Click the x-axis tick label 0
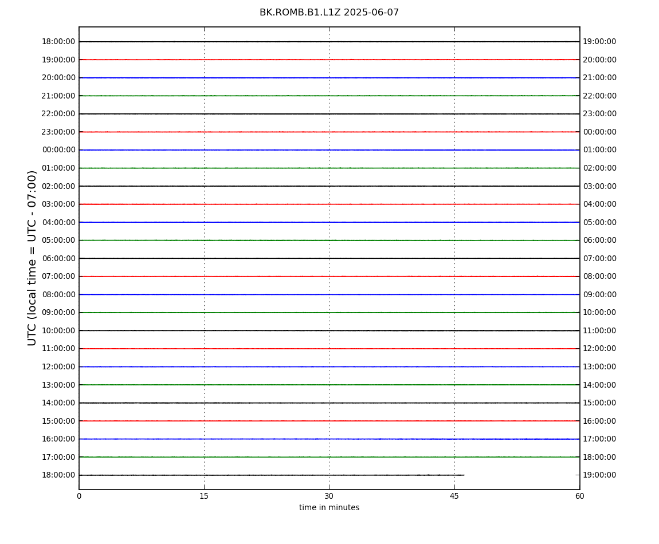659x544 pixels. pos(79,496)
